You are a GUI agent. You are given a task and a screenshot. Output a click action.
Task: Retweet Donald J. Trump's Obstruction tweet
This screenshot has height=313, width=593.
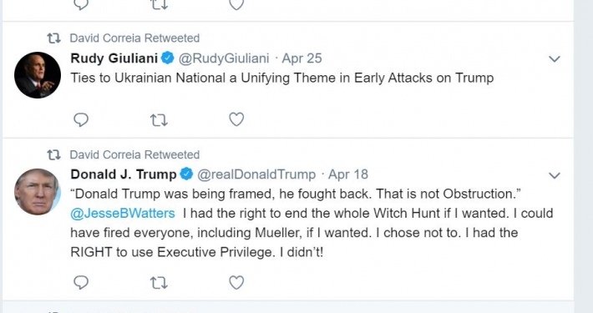click(159, 283)
